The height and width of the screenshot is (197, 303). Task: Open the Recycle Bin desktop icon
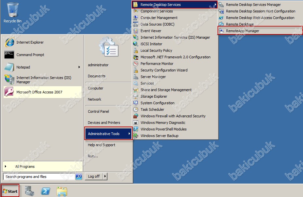pyautogui.click(x=12, y=12)
